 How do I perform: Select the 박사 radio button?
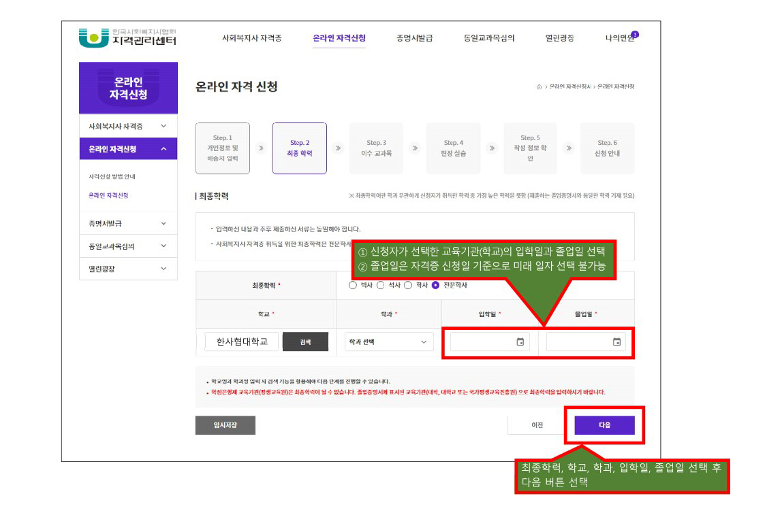click(353, 285)
